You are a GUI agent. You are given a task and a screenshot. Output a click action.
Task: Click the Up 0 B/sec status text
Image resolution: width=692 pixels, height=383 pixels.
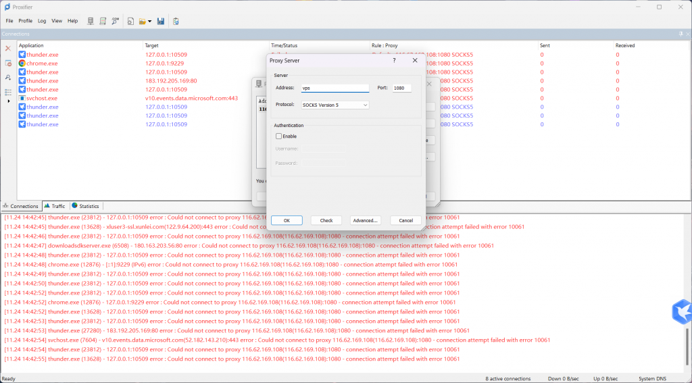point(605,378)
